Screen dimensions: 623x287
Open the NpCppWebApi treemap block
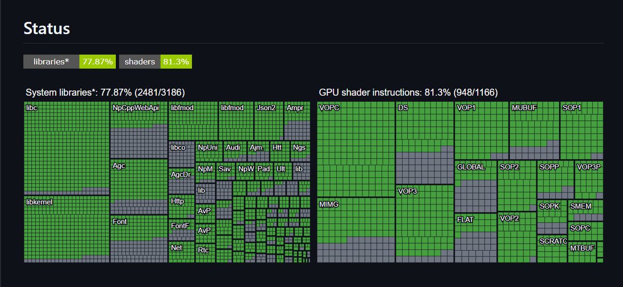[139, 130]
